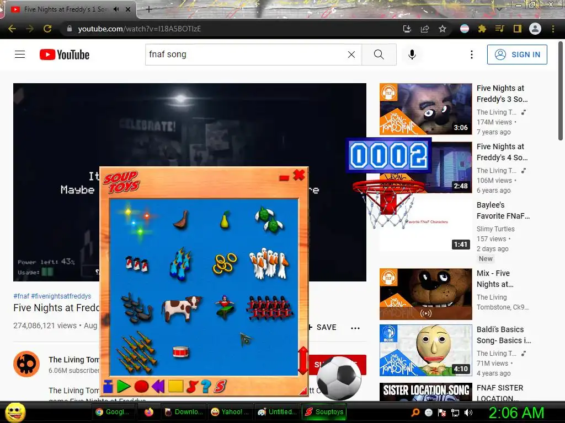
Task: Clear the search query with X
Action: 351,55
